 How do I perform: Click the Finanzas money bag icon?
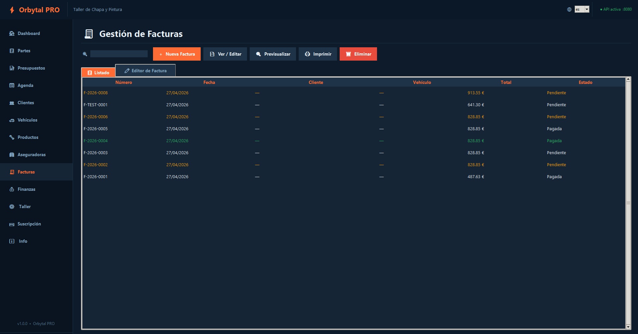(12, 189)
